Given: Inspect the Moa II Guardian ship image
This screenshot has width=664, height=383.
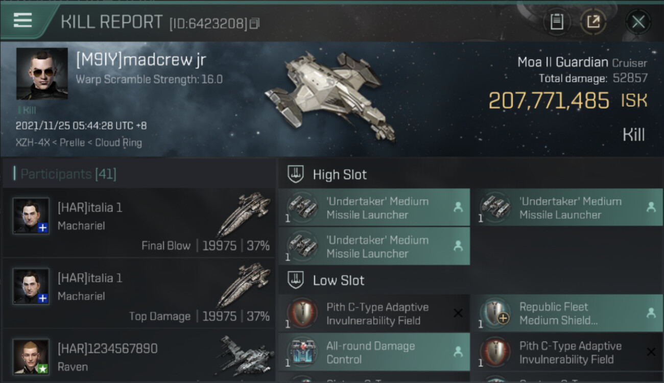Looking at the screenshot, I should pos(330,97).
